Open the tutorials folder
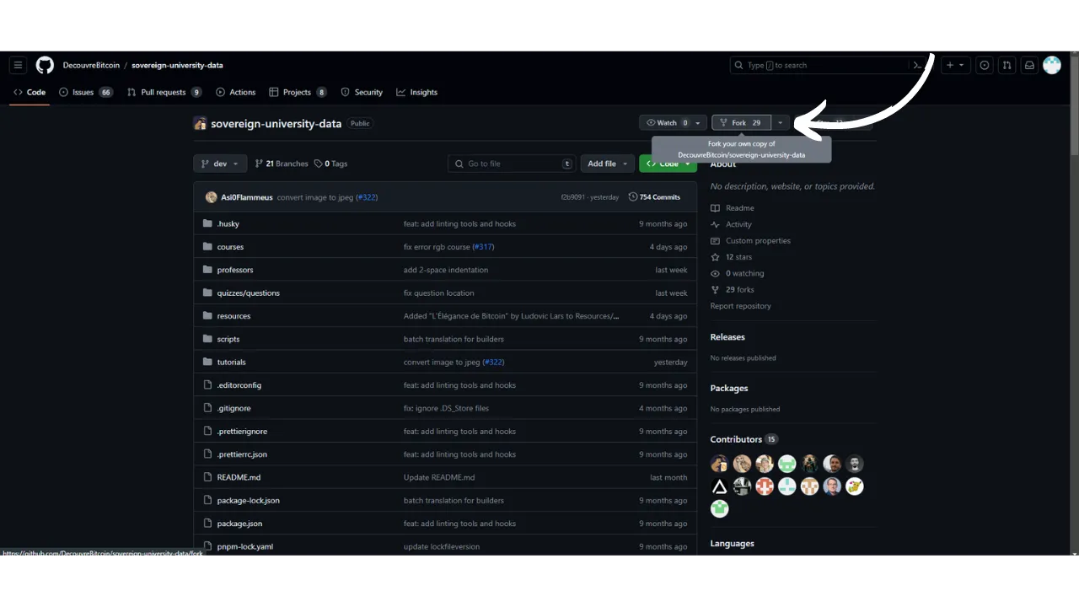 [x=231, y=363]
